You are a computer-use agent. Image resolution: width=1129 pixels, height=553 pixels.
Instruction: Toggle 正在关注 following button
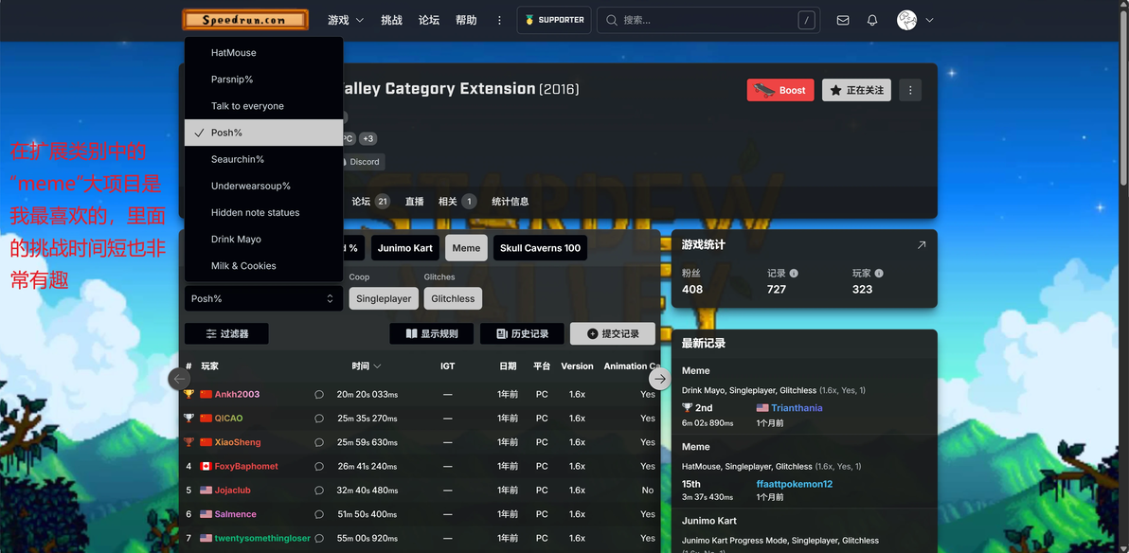[856, 90]
